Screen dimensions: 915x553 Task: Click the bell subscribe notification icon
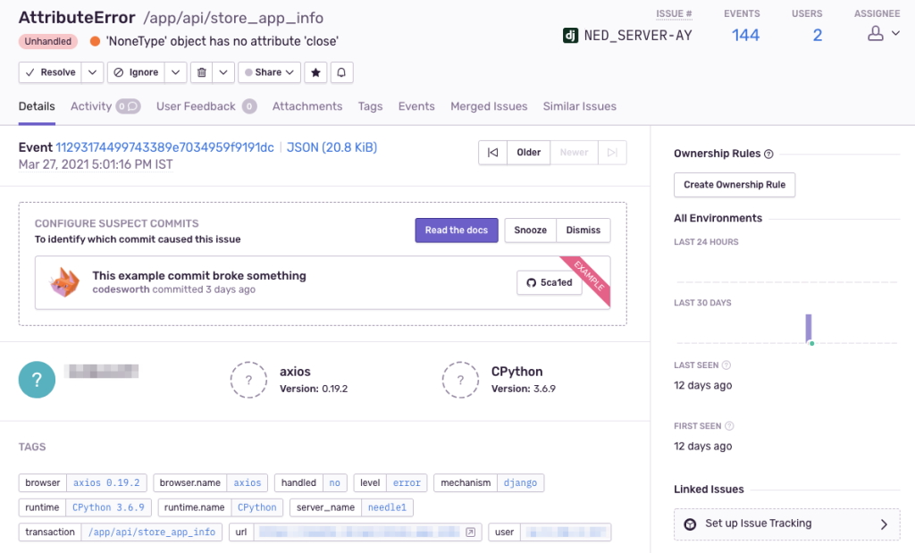[341, 72]
